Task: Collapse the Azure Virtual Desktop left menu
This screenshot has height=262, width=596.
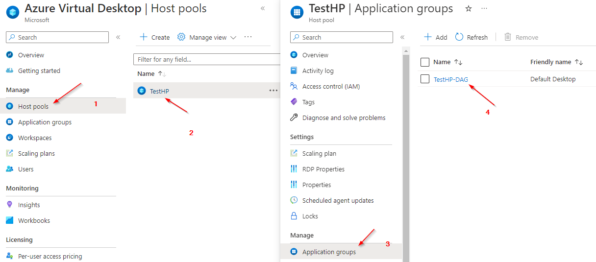Action: pyautogui.click(x=118, y=37)
